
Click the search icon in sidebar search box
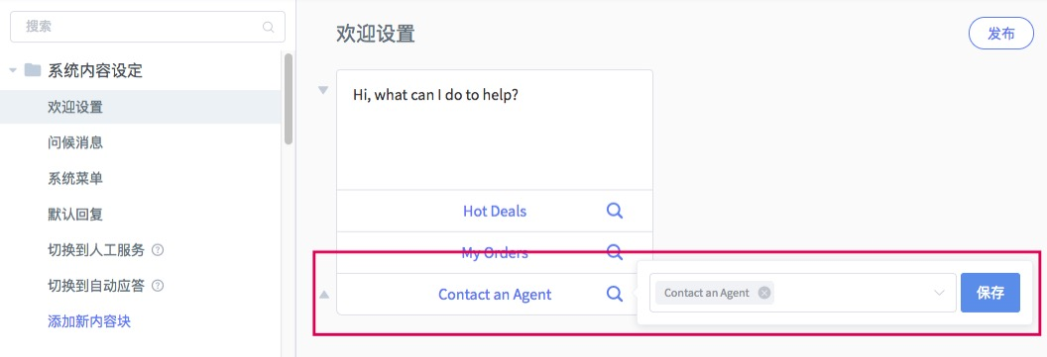pos(269,28)
